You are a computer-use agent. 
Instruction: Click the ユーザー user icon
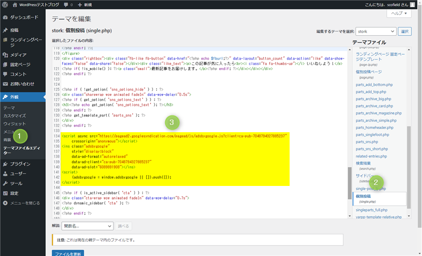pyautogui.click(x=5, y=173)
